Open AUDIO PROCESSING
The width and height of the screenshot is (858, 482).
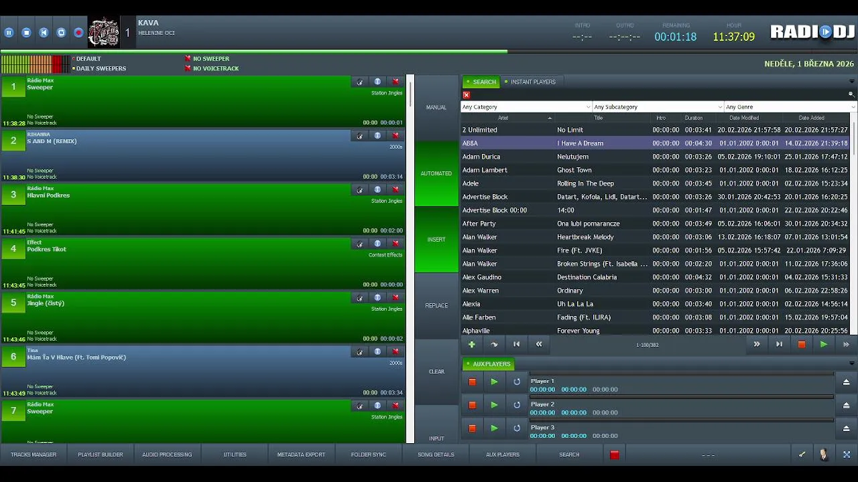167,455
